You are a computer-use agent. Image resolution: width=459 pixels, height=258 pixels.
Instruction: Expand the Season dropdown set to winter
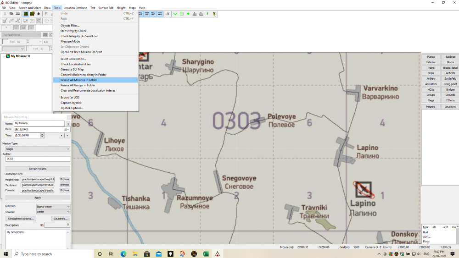click(53, 212)
